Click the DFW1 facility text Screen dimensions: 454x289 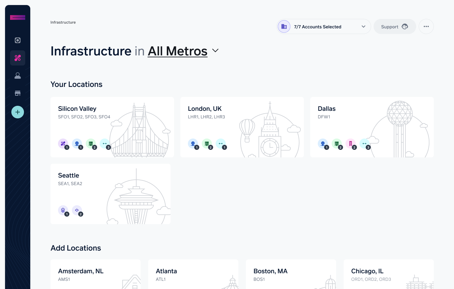[324, 117]
